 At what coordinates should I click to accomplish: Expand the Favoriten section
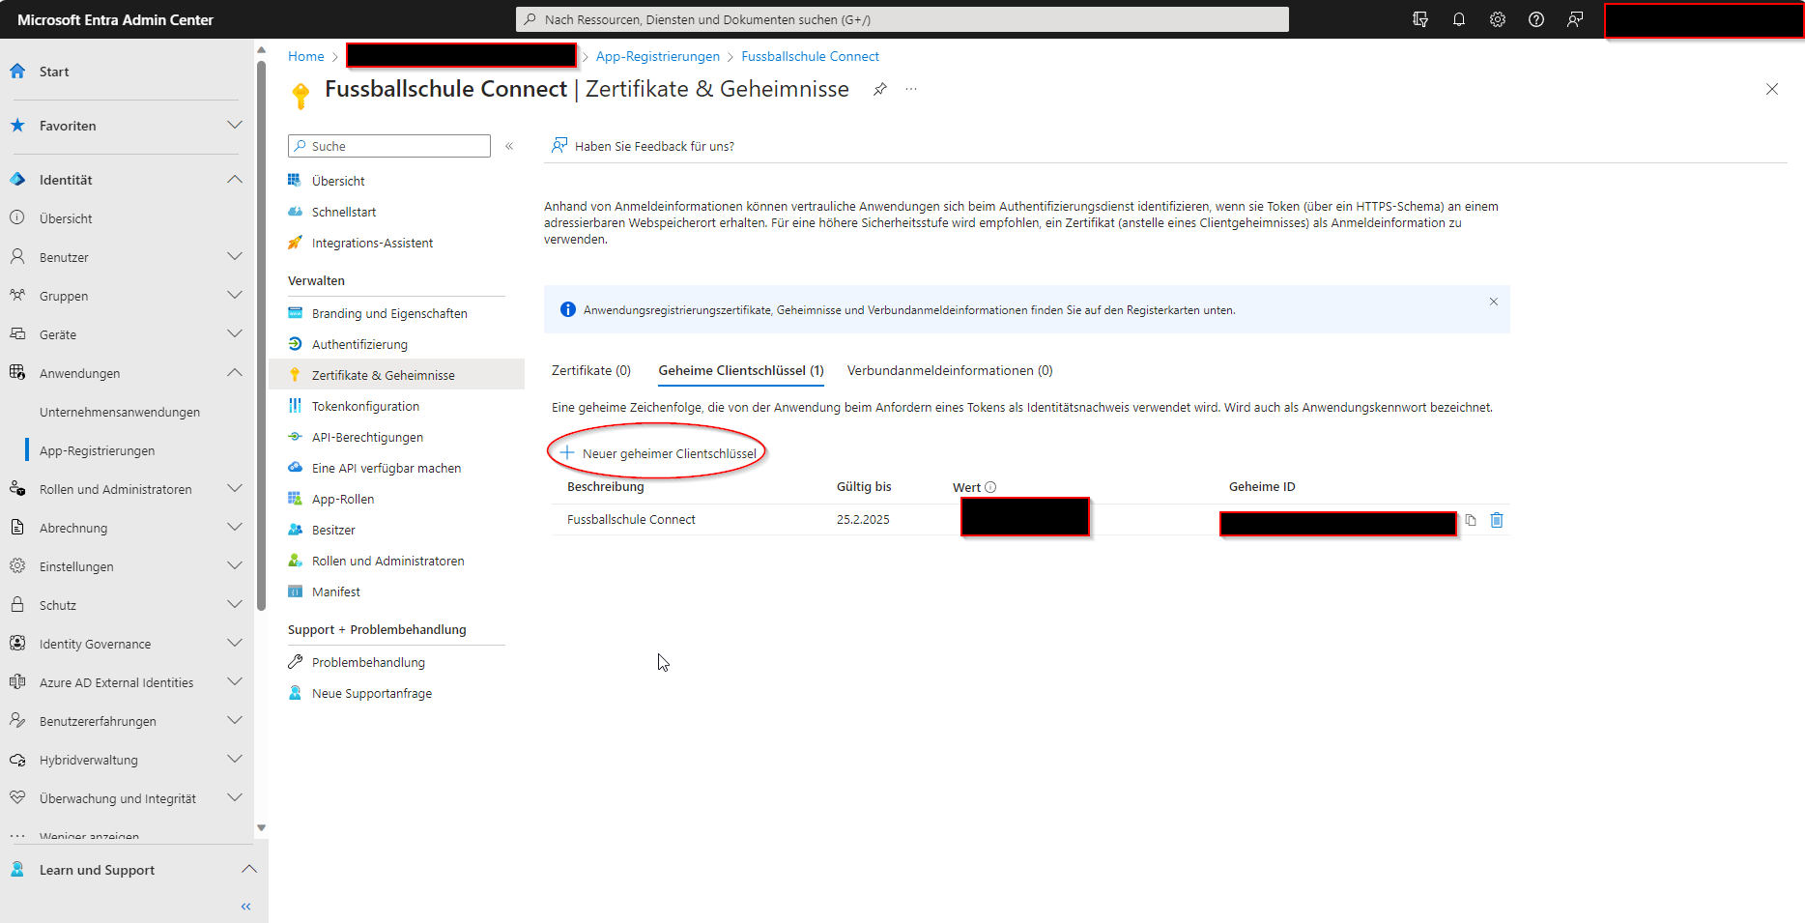[x=235, y=125]
